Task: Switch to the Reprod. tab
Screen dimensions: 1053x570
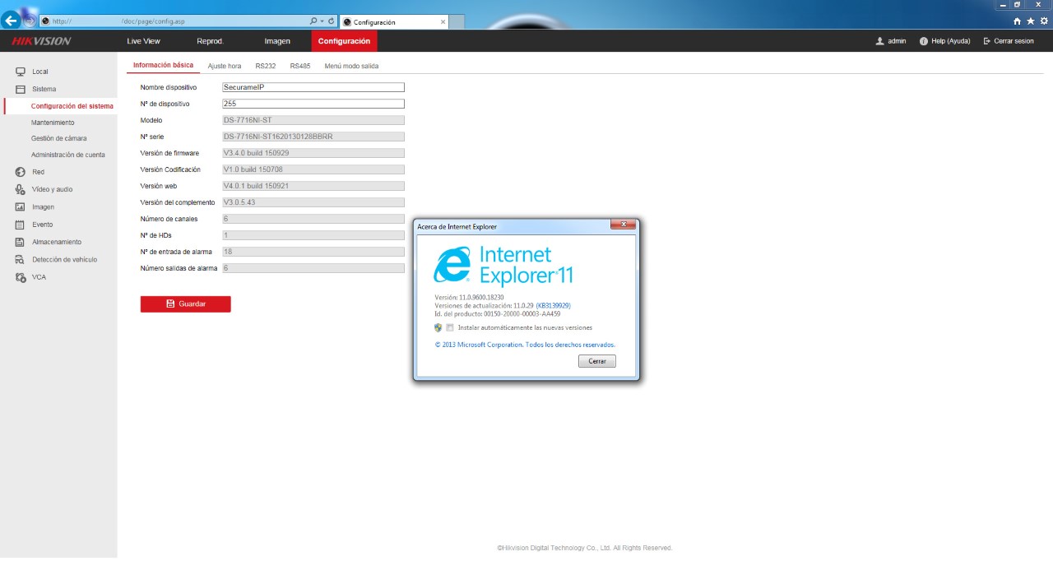Action: 210,41
